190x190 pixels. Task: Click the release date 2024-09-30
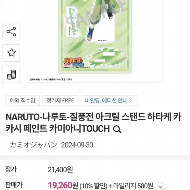coord(77,145)
